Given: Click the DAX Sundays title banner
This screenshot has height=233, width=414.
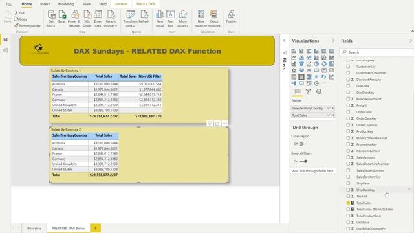Looking at the screenshot, I should pyautogui.click(x=147, y=50).
